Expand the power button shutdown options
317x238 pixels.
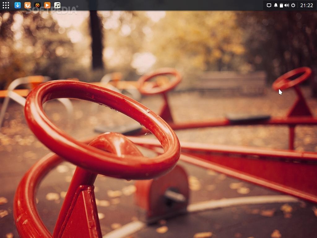(293, 5)
